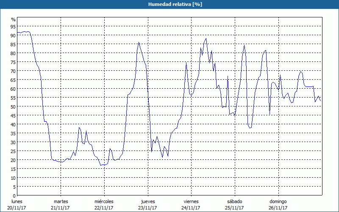The width and height of the screenshot is (339, 212).
Task: Select the 60 value on the y-axis
Action: 13,89
